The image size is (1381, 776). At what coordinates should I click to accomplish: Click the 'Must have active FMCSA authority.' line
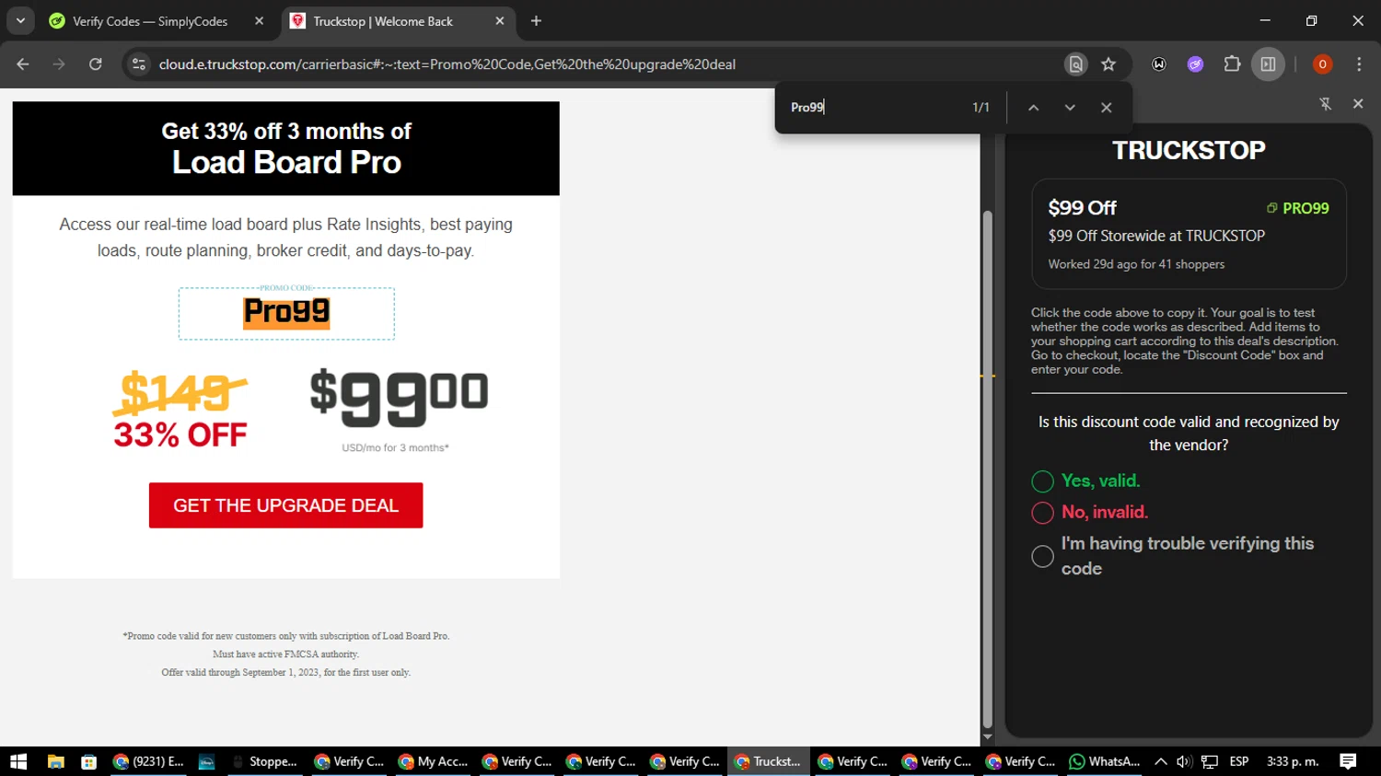285,654
